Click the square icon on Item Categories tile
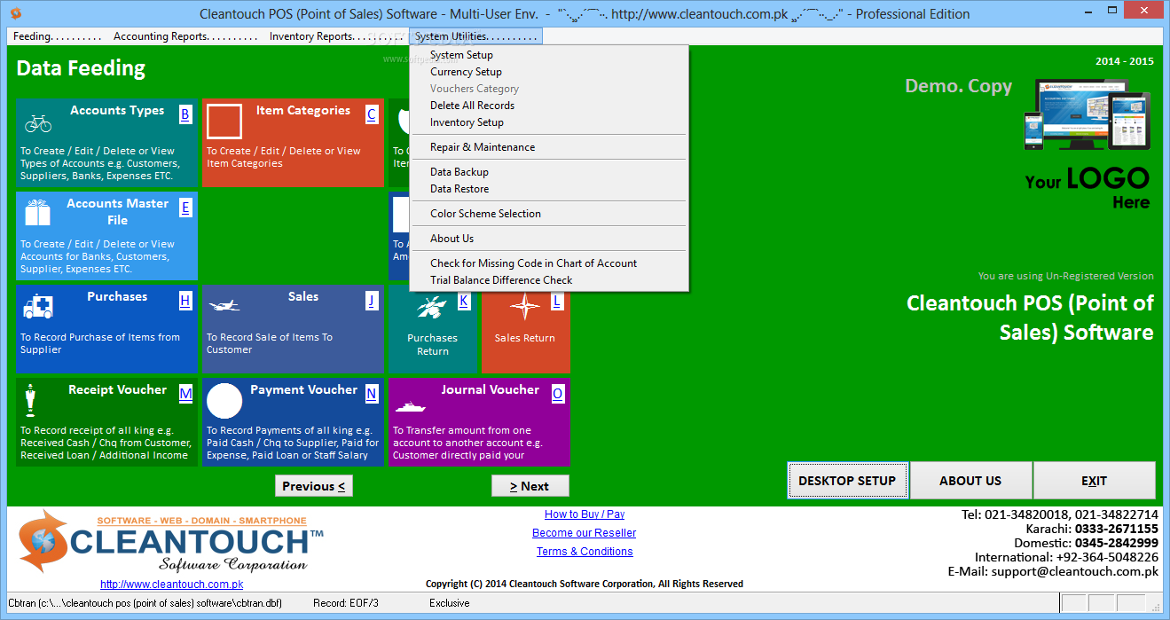This screenshot has width=1170, height=620. coord(224,122)
